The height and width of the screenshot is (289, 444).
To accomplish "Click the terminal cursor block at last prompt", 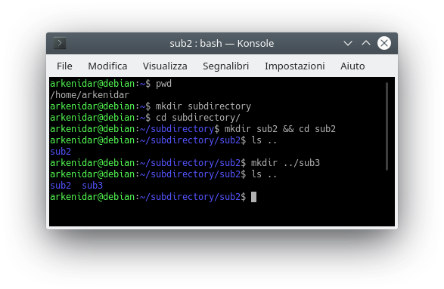I will point(253,197).
